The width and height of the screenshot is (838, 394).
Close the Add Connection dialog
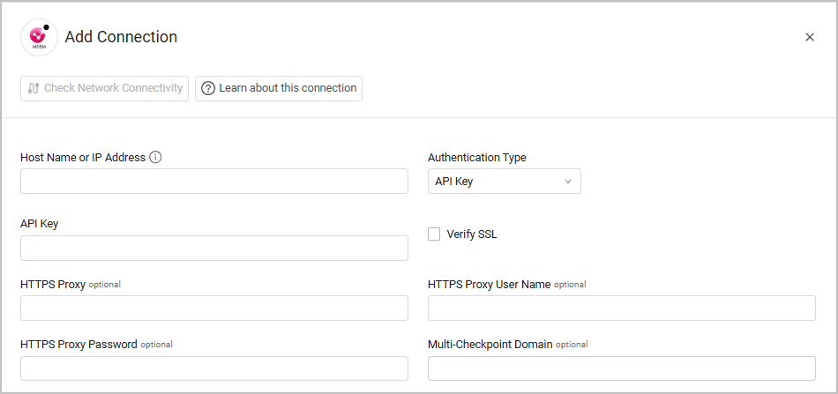810,37
